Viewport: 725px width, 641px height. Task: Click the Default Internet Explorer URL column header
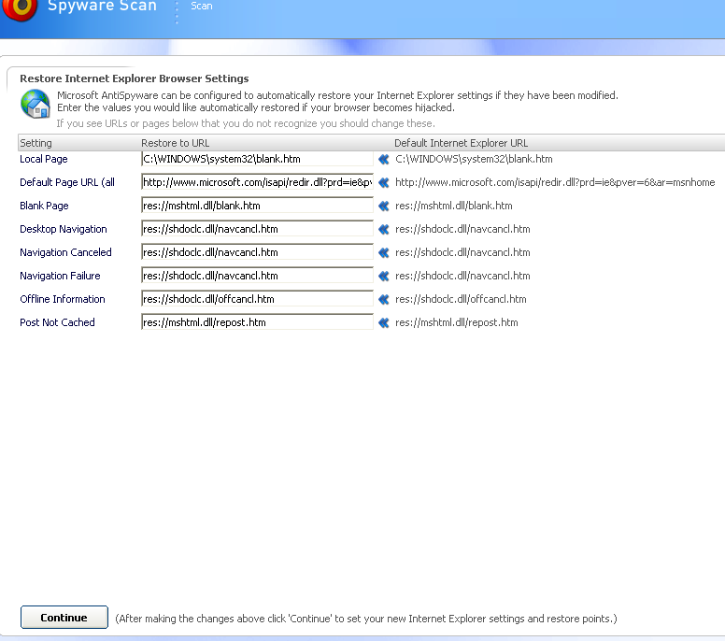(461, 143)
